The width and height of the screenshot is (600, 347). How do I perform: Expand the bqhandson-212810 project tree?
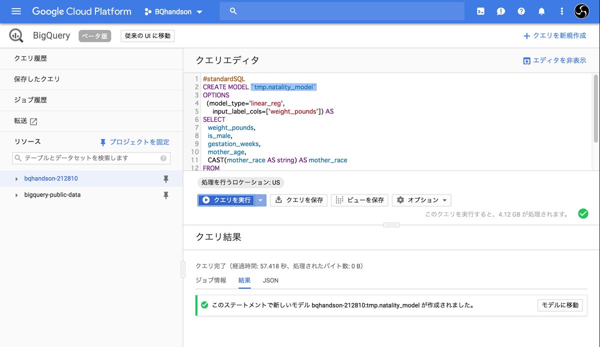(x=16, y=179)
